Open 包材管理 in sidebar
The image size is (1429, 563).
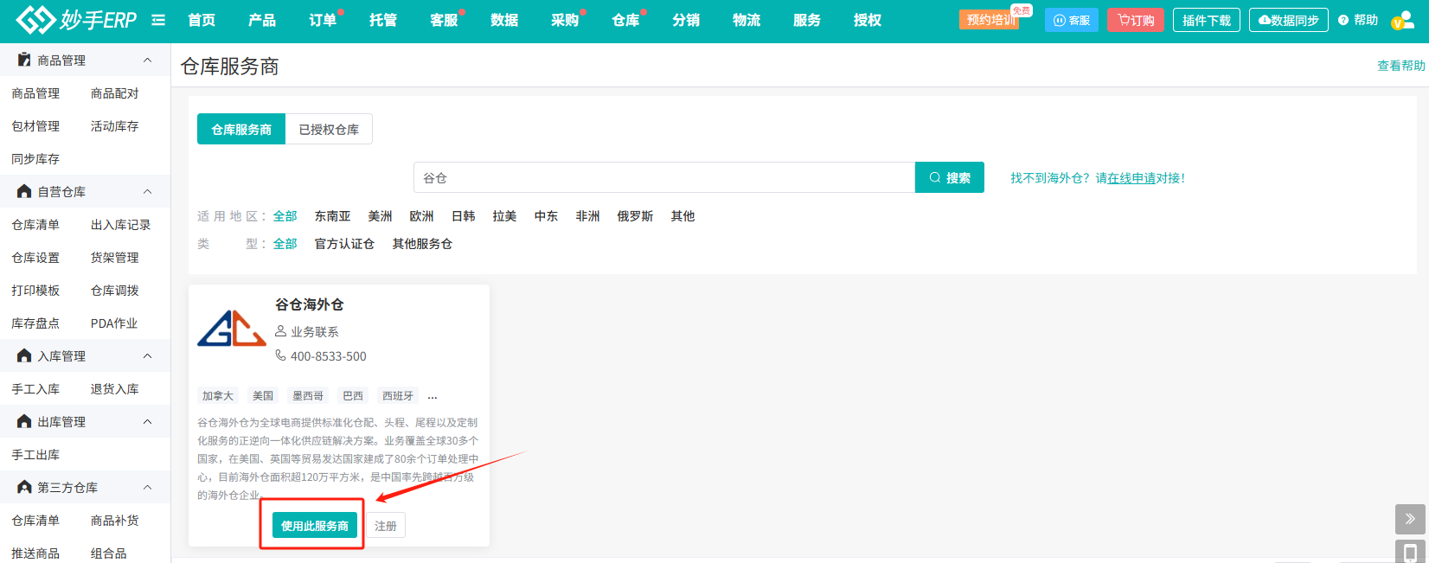(35, 125)
